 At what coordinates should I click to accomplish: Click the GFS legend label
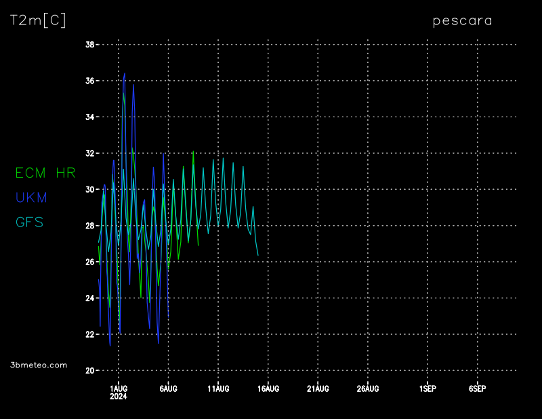pos(29,222)
